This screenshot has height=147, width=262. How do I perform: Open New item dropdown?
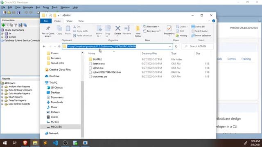point(151,27)
